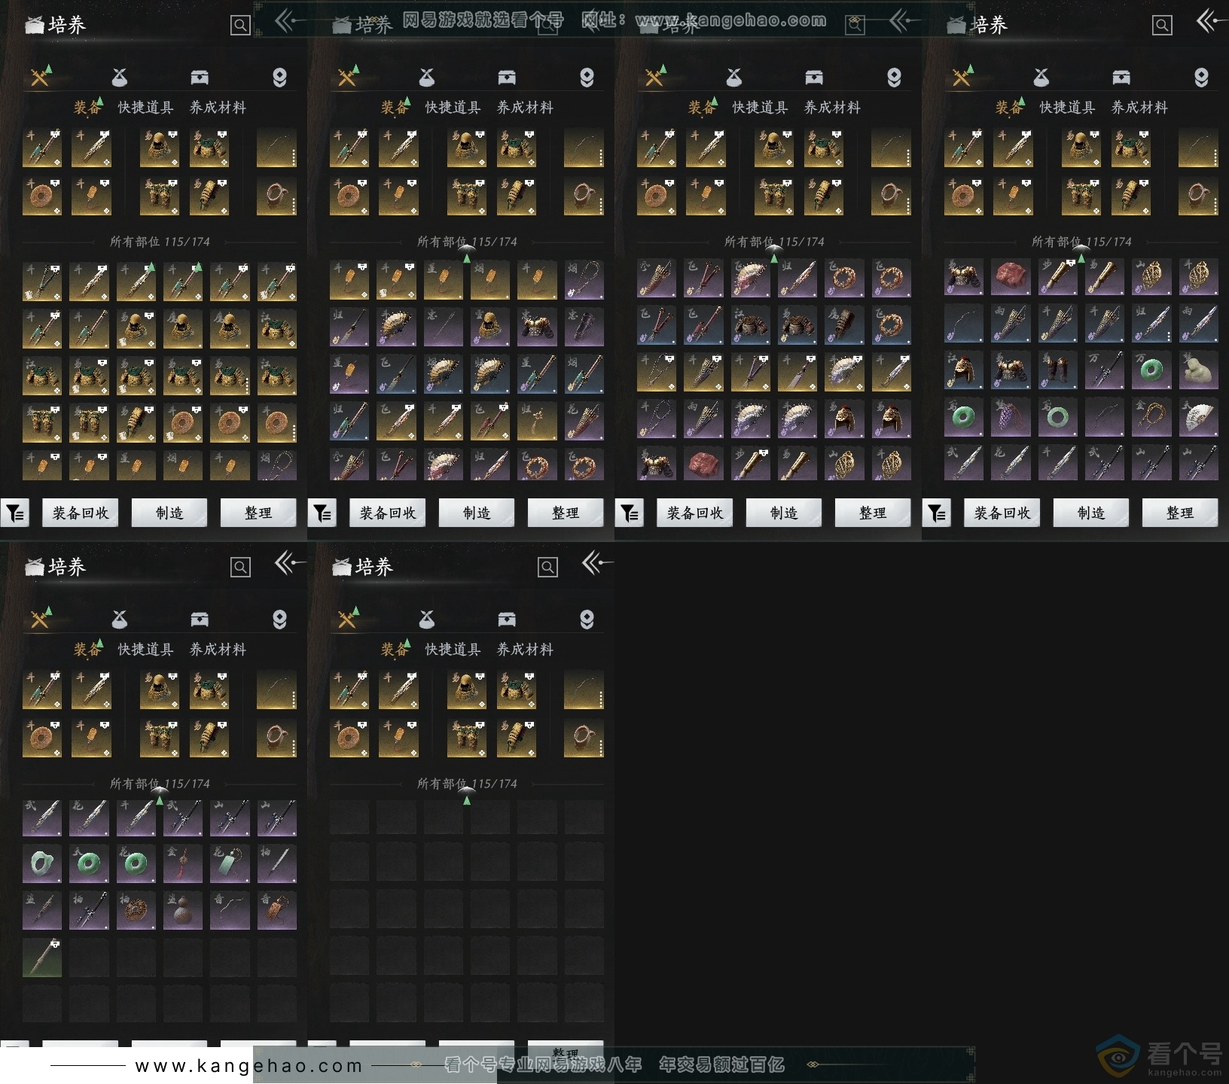1229x1084 pixels.
Task: Click 装备回收 button in second top panel
Action: tap(388, 513)
